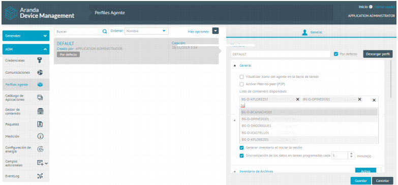
Task: Decrease the sync minutes stepper
Action: 351,158
